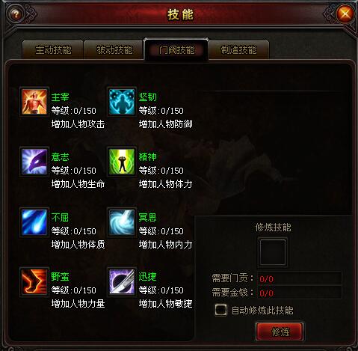Click the 主宰 skill name label
The image size is (358, 351).
click(x=60, y=97)
